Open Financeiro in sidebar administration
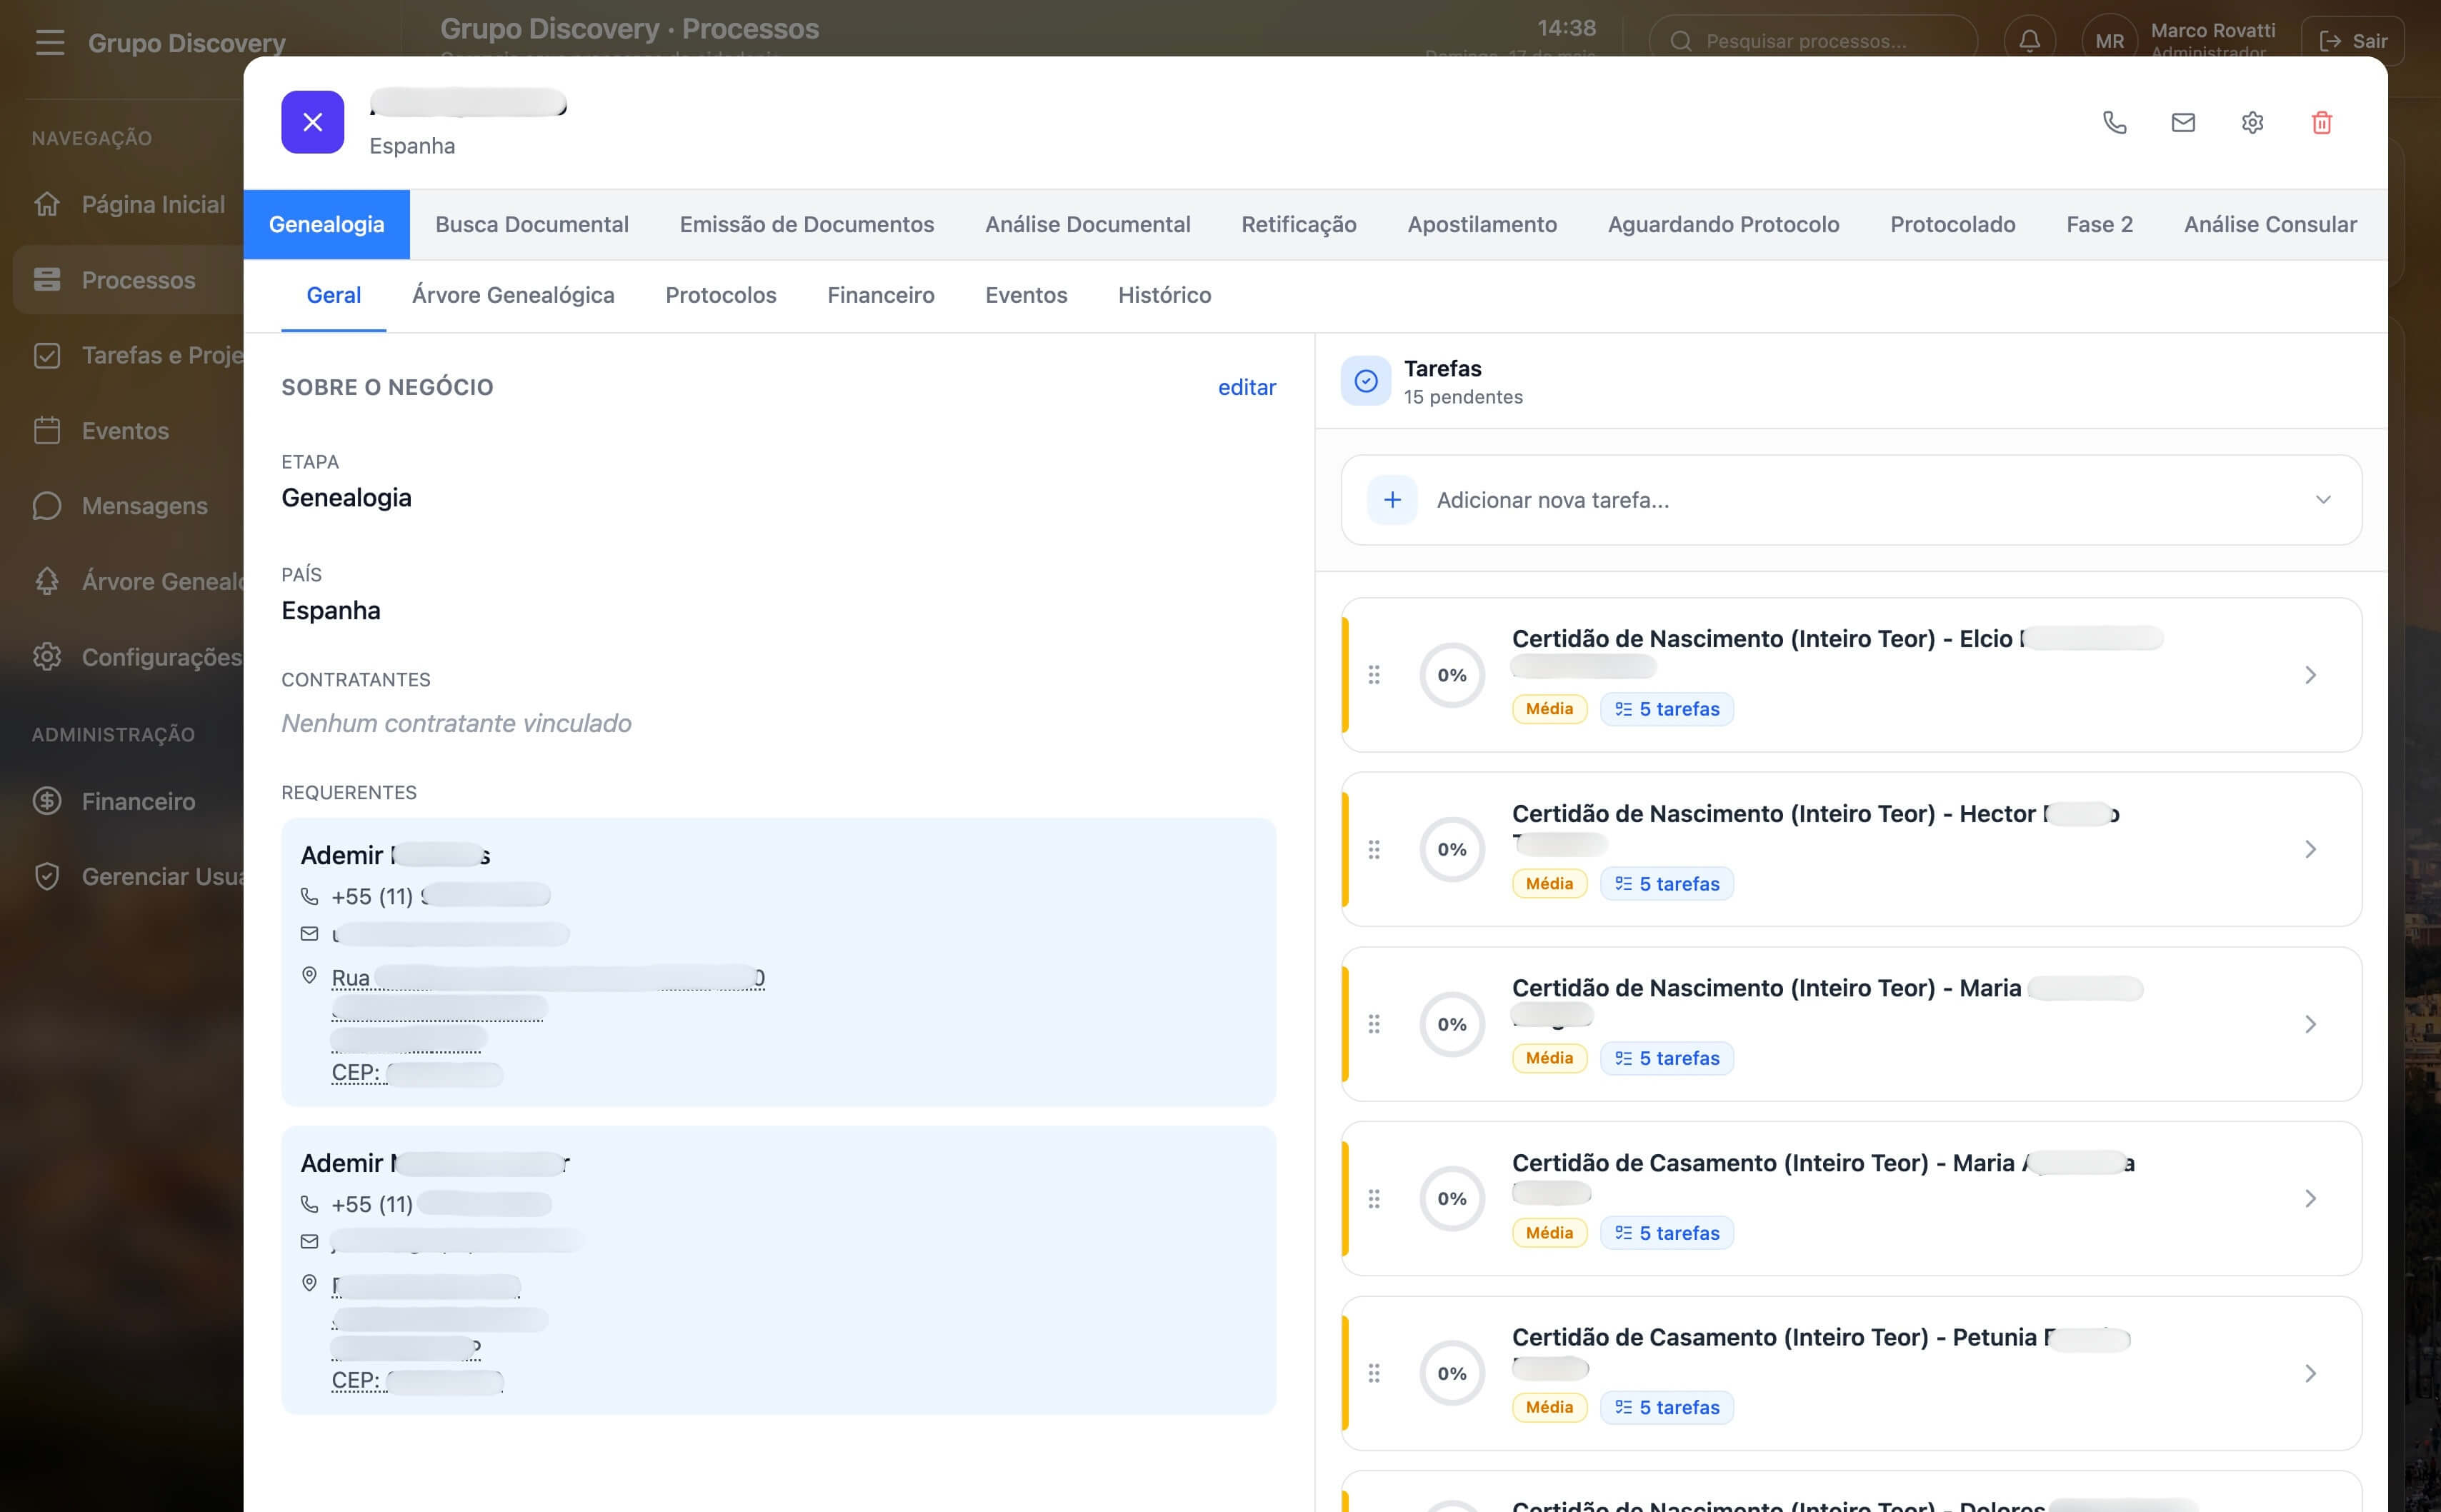 130,801
